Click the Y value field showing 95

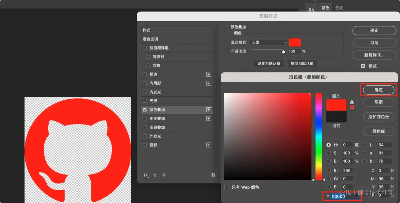tap(383, 187)
